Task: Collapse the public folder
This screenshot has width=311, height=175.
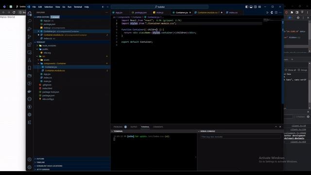Action: pyautogui.click(x=37, y=49)
